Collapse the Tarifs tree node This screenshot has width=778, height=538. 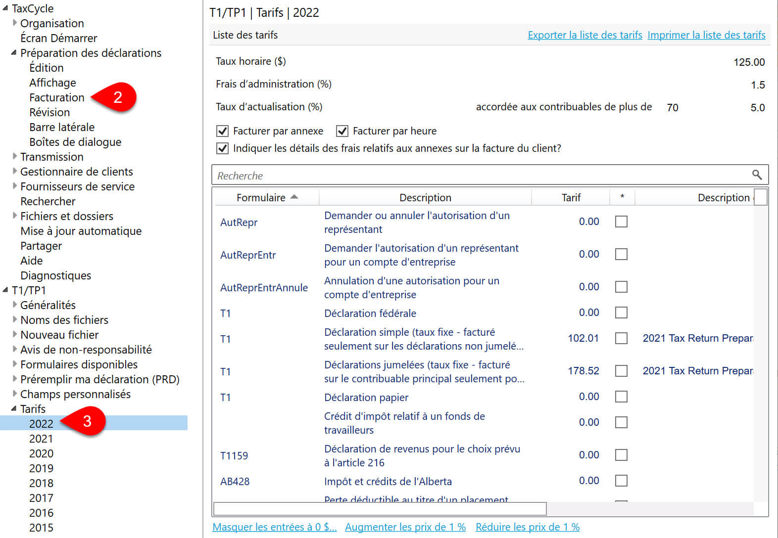click(x=14, y=408)
